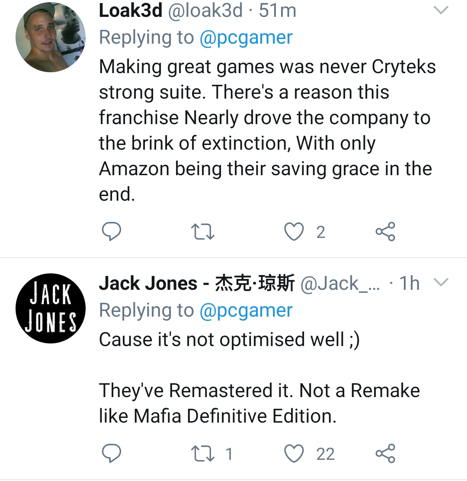The height and width of the screenshot is (481, 467).
Task: Share Loak3d's tweet
Action: pyautogui.click(x=385, y=232)
